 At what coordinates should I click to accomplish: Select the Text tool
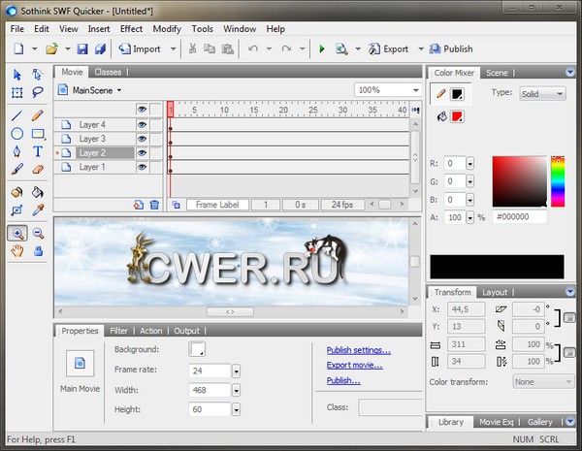(38, 150)
